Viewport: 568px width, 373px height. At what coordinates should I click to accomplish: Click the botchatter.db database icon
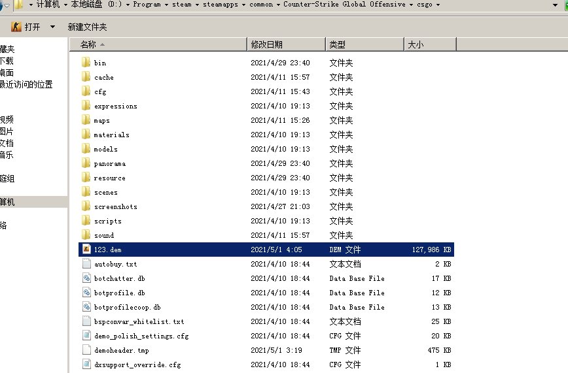[86, 278]
